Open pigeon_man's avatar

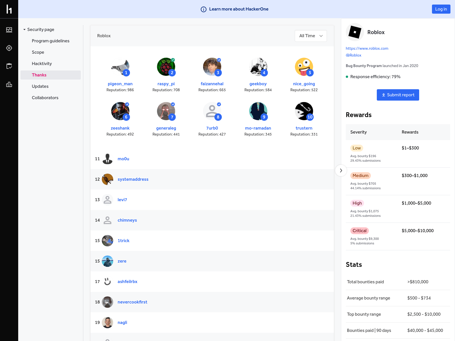click(120, 67)
